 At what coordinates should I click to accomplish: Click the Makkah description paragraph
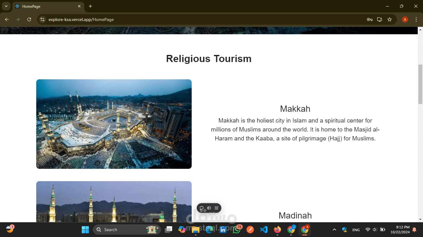coord(295,129)
